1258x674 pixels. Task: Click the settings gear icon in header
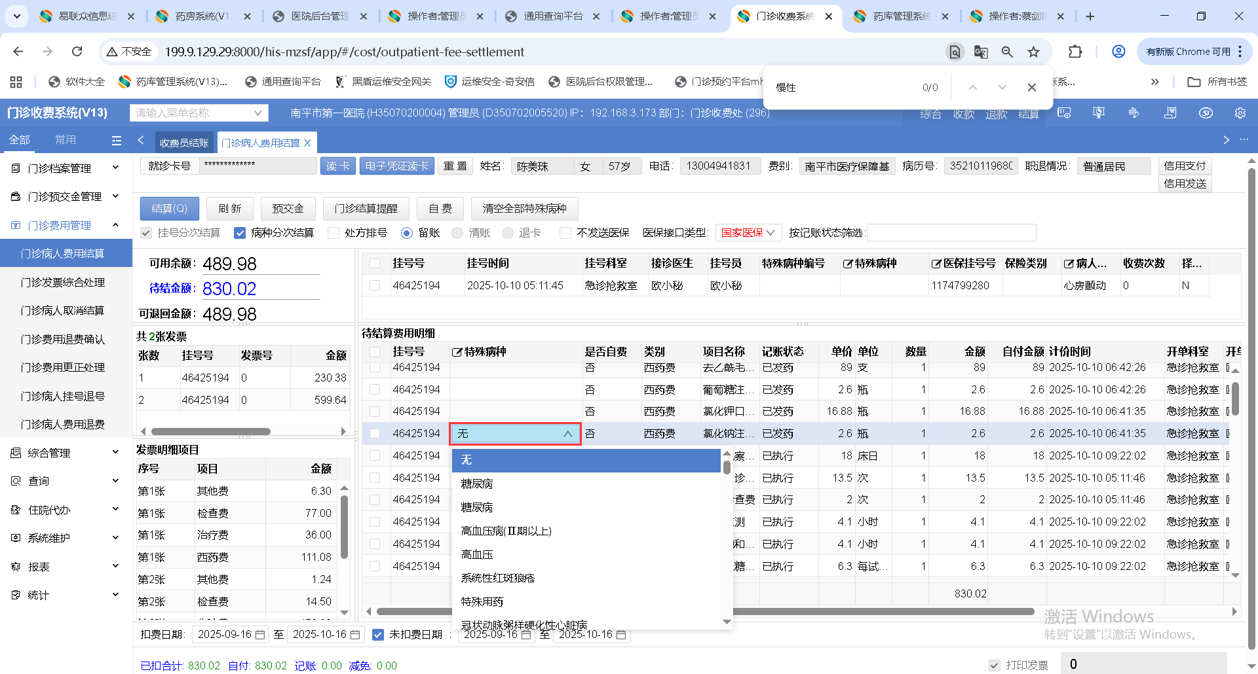click(x=1240, y=113)
